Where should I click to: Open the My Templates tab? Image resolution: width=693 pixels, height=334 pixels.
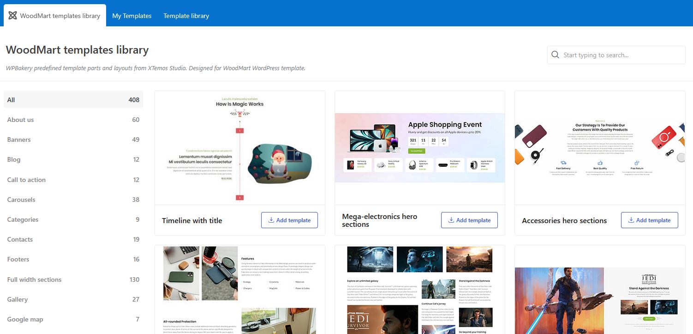click(x=132, y=16)
